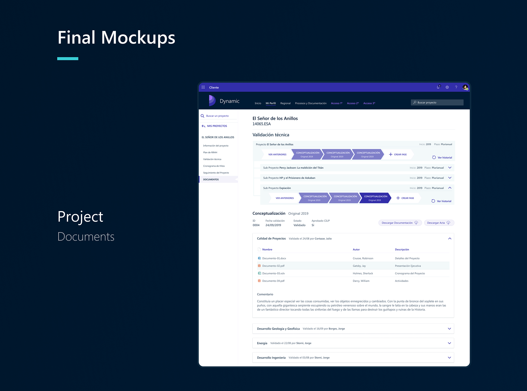Open Ver historial link in Expiación

444,201
